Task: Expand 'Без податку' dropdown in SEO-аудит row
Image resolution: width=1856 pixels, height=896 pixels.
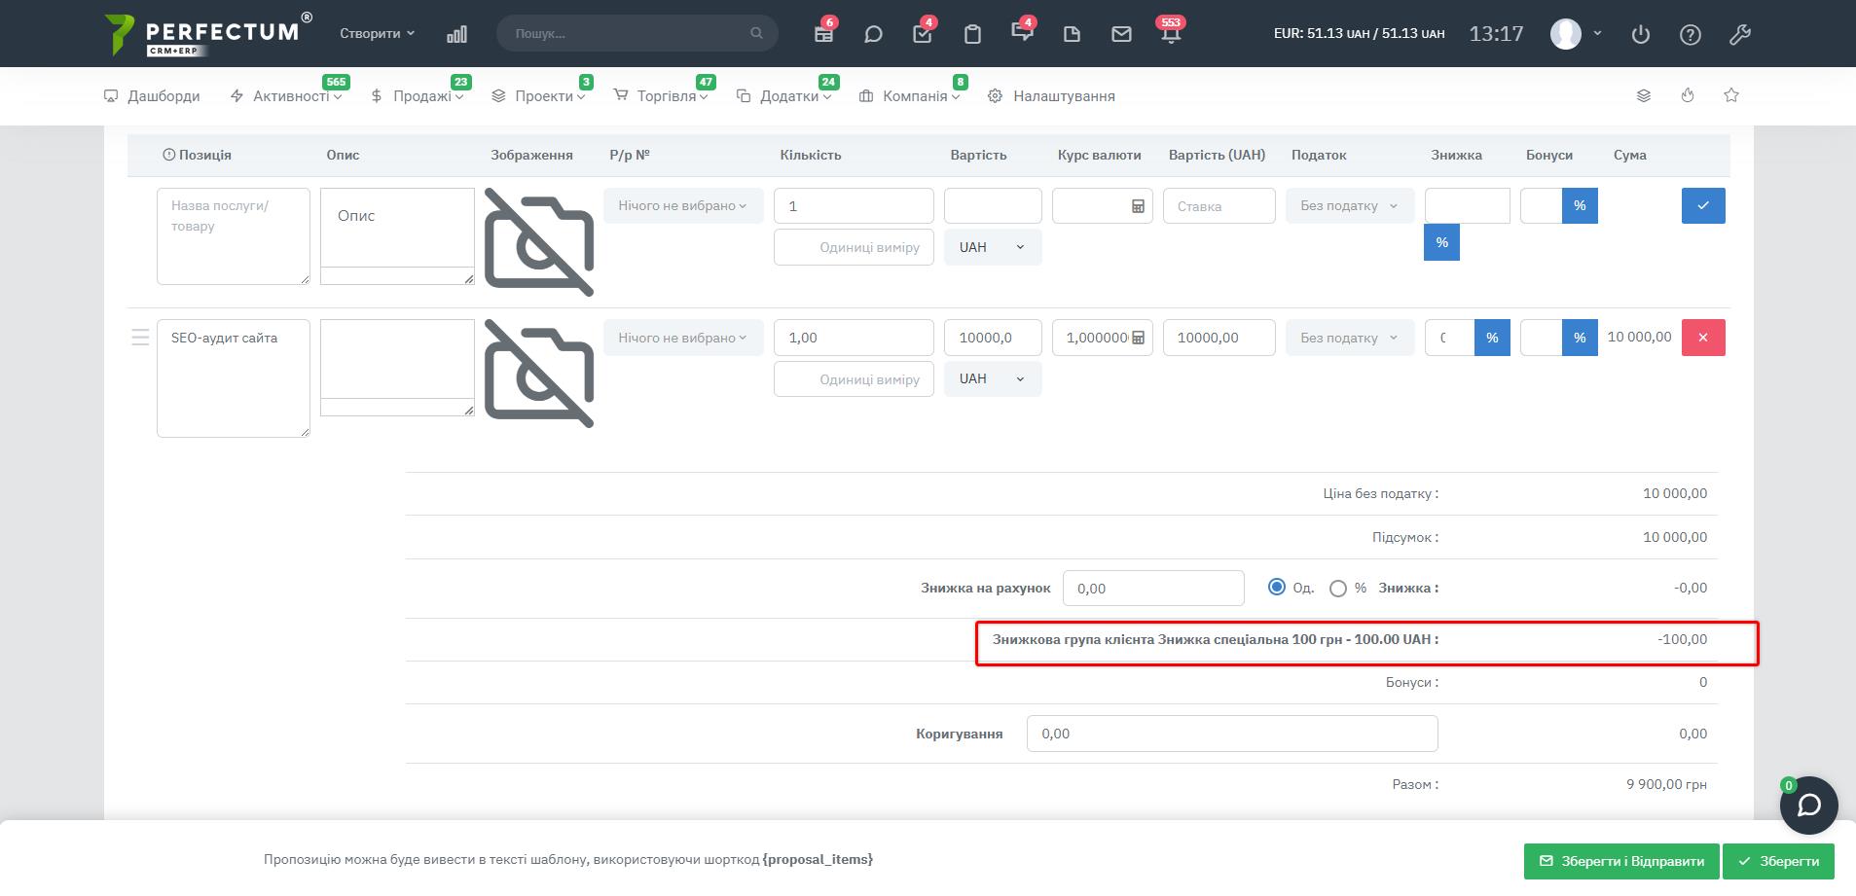Action: tap(1349, 338)
